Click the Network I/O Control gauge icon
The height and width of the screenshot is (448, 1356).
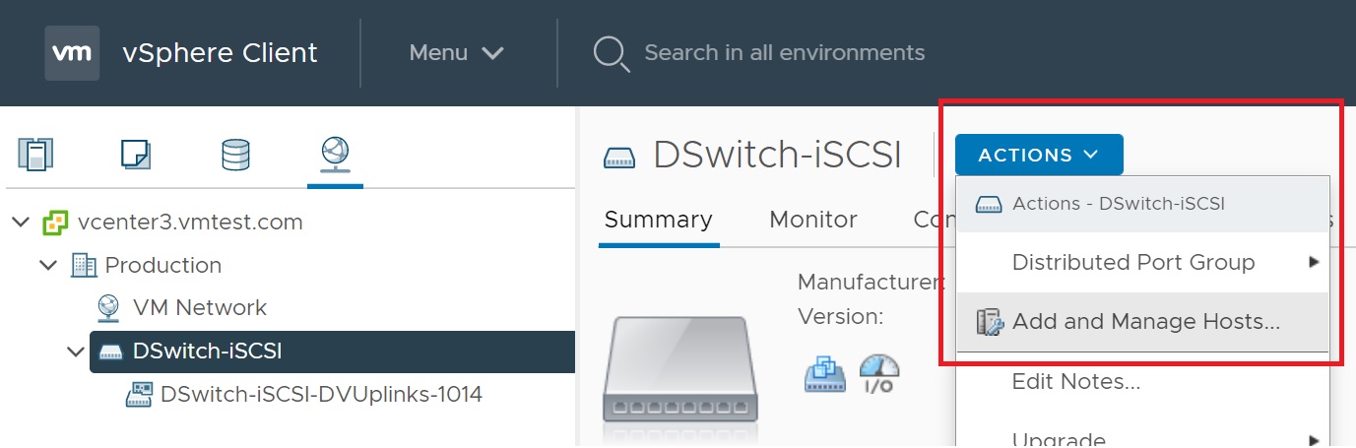pos(878,374)
